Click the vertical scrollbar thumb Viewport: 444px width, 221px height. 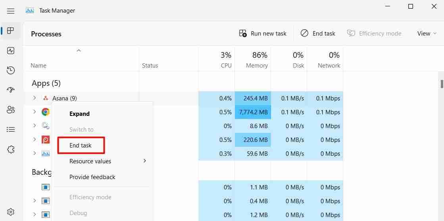pyautogui.click(x=442, y=84)
